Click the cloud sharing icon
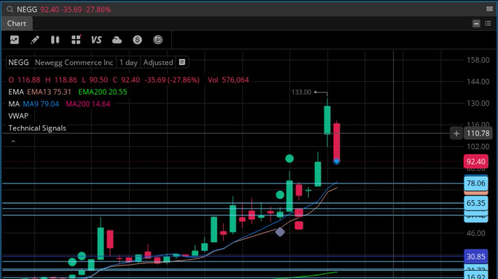Viewport: 498px width, 279px height. click(x=117, y=40)
